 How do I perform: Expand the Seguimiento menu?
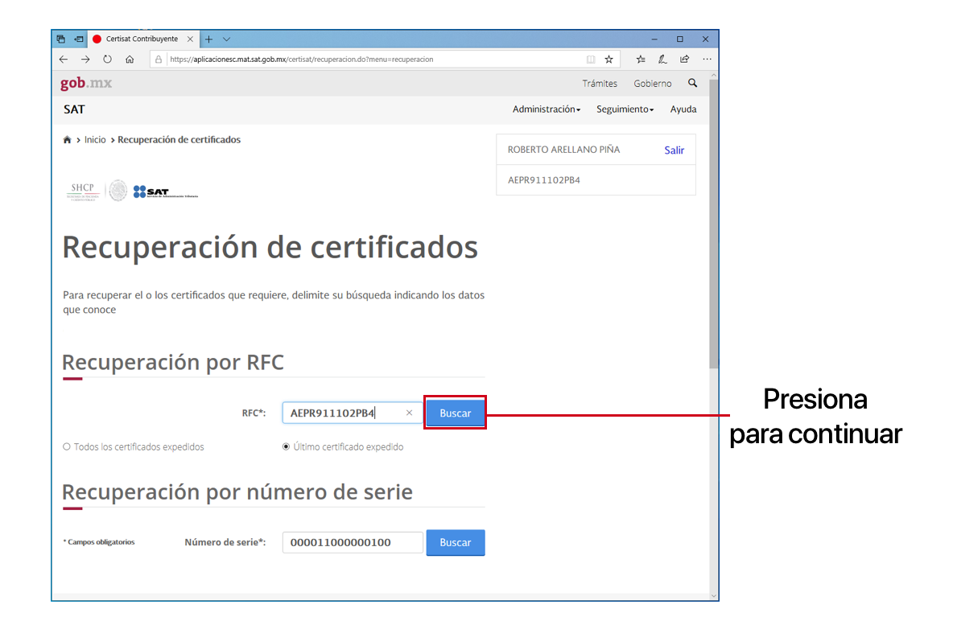[625, 109]
